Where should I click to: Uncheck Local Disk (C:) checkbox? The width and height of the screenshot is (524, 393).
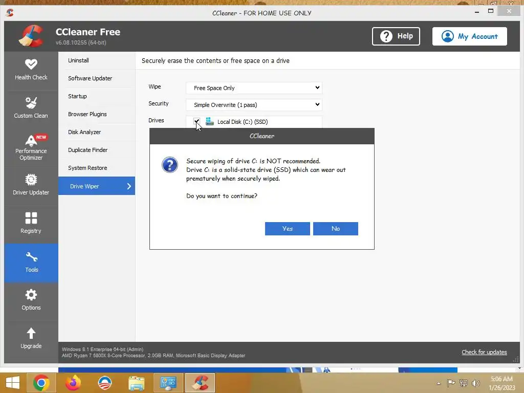point(196,121)
